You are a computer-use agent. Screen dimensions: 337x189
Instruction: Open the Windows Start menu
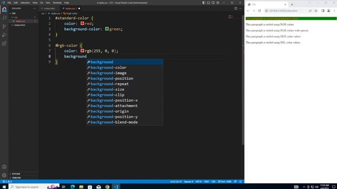pos(4,187)
